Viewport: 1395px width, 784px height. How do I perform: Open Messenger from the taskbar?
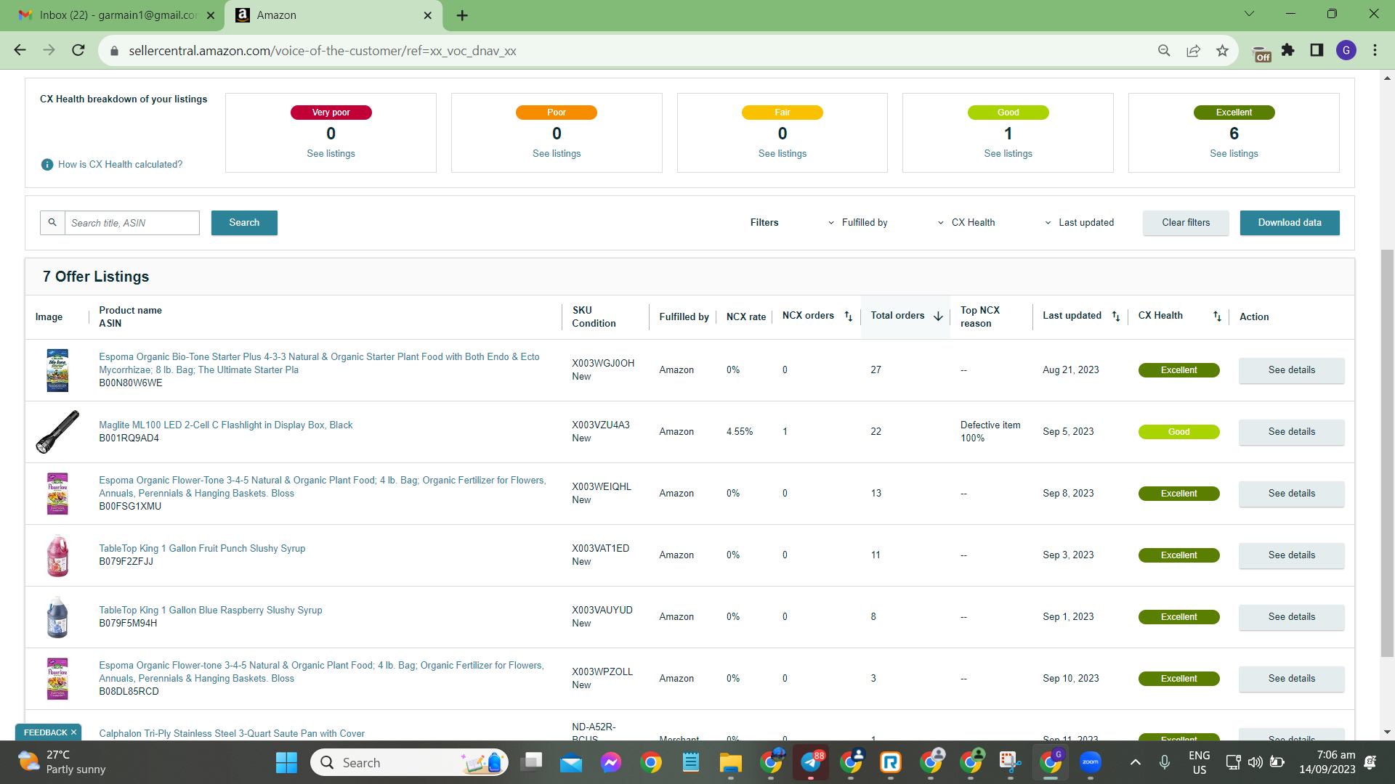click(x=611, y=762)
